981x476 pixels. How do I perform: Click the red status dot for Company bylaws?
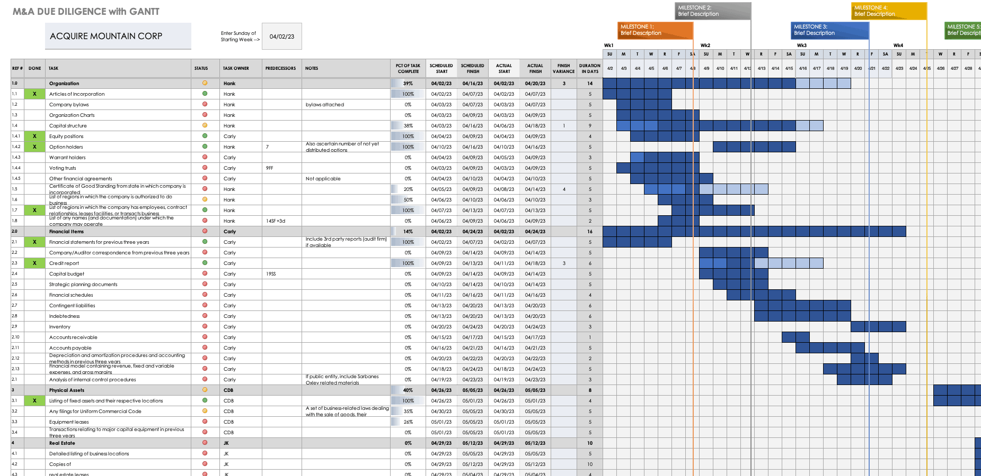205,104
